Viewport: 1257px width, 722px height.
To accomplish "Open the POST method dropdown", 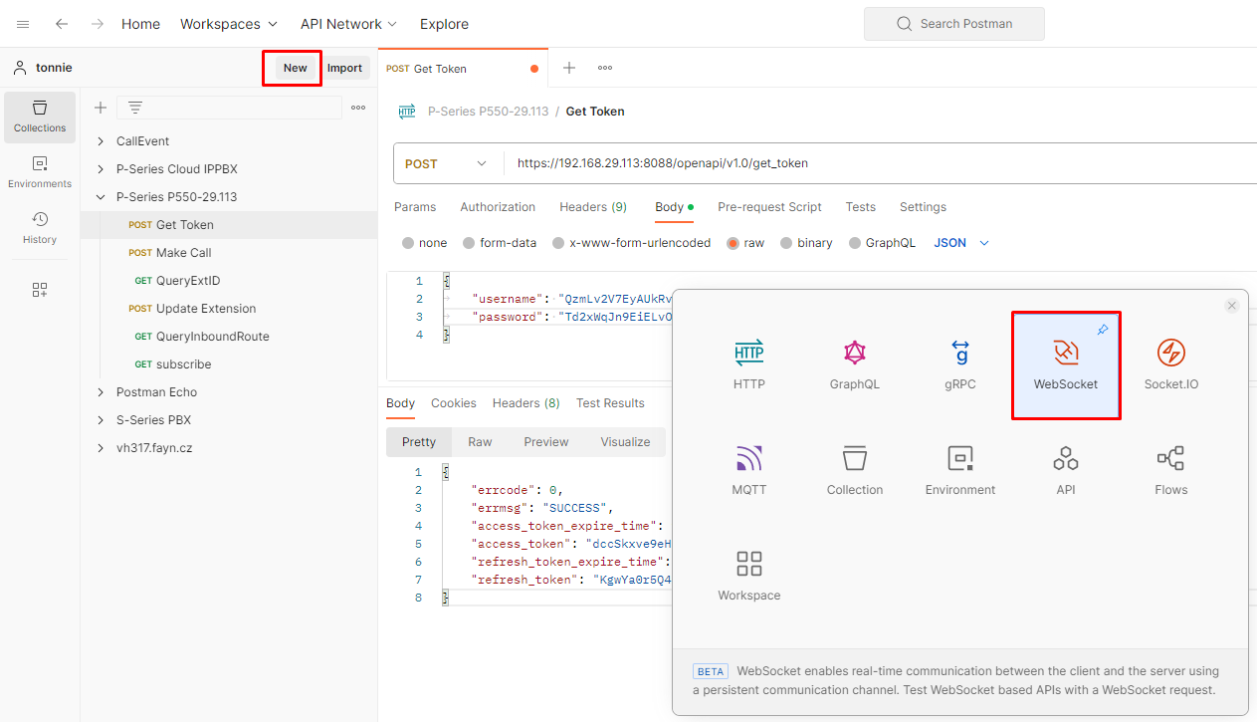I will [x=448, y=163].
